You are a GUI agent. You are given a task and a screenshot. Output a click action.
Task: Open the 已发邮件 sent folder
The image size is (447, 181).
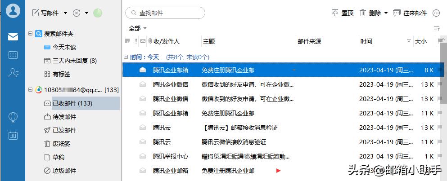coord(60,130)
